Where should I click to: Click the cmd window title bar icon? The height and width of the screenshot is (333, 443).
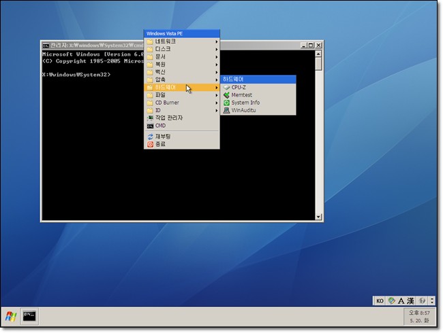tap(46, 46)
